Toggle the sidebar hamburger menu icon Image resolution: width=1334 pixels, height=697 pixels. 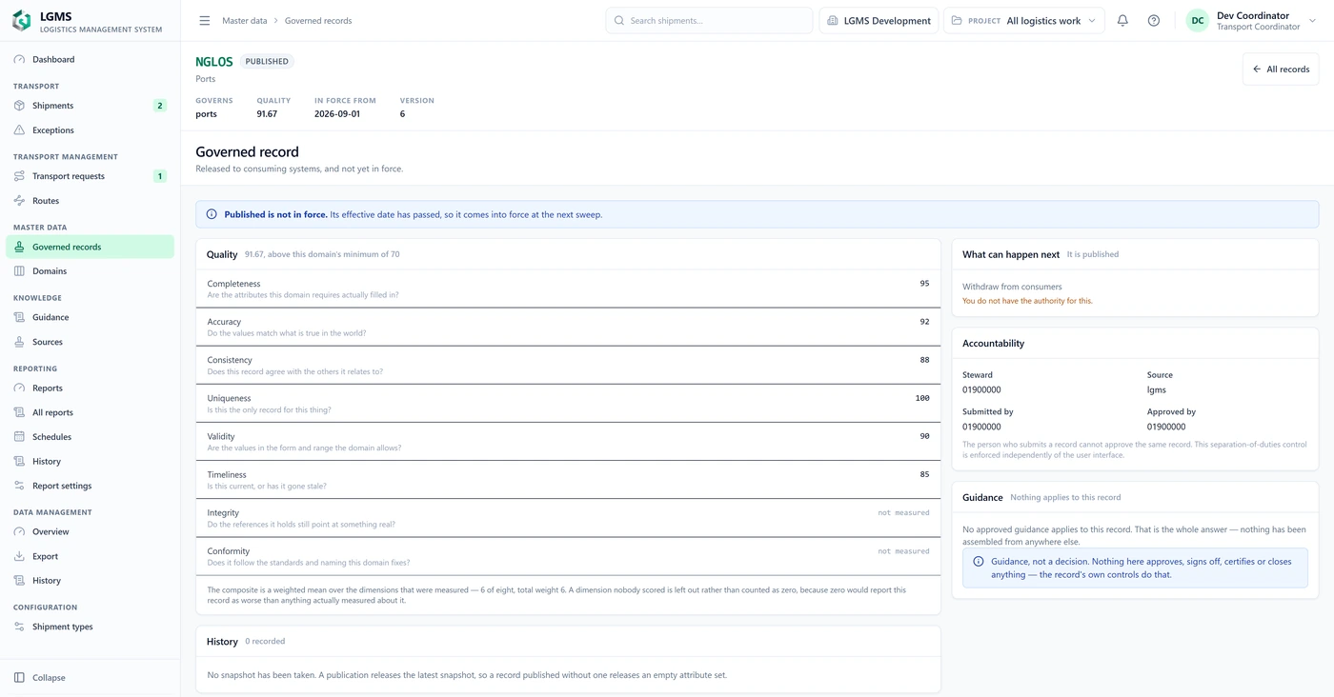pyautogui.click(x=204, y=21)
